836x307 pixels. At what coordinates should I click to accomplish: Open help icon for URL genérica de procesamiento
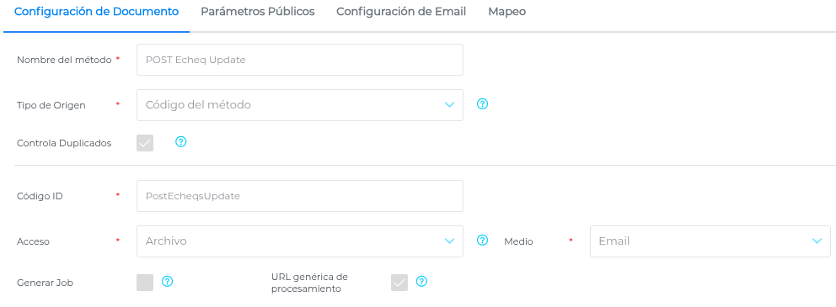(421, 282)
